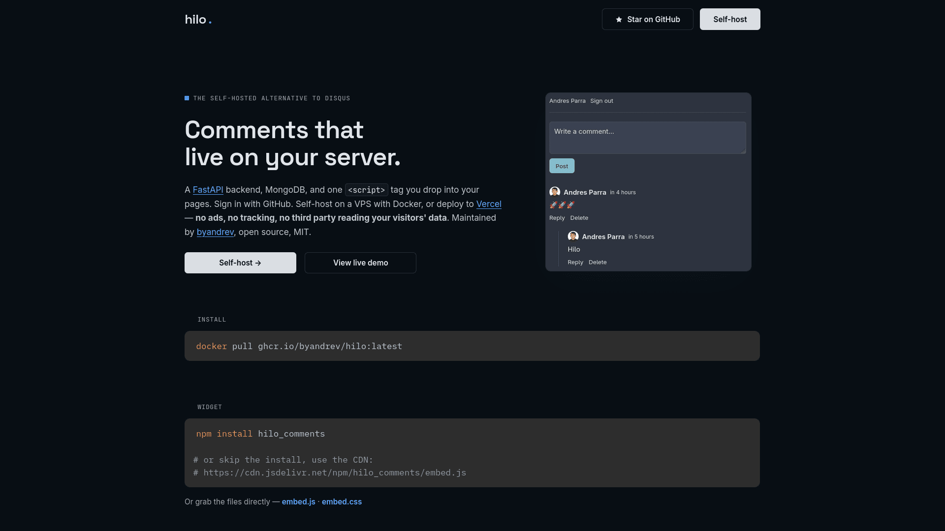
Task: Visit the byandrev link
Action: (215, 232)
